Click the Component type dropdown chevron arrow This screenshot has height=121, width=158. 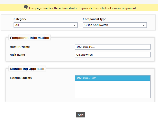(144, 25)
